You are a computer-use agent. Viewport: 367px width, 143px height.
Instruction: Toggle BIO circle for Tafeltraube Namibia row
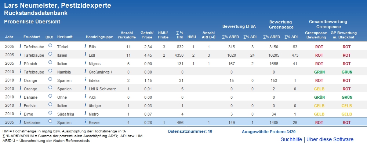(50, 71)
